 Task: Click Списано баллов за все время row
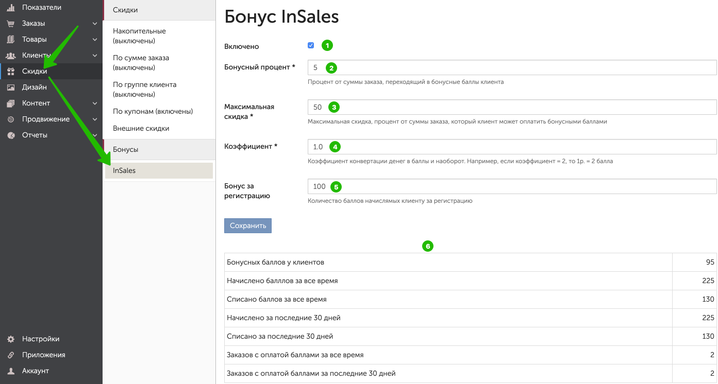pyautogui.click(x=471, y=299)
